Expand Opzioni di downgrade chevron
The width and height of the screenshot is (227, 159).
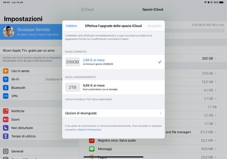pos(161,113)
